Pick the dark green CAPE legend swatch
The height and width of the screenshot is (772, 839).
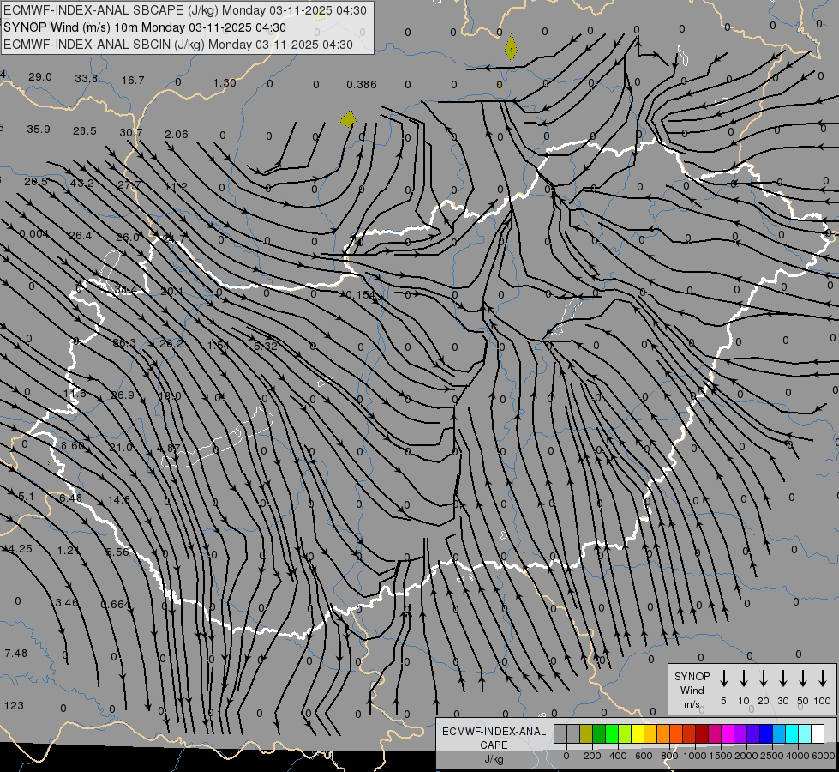click(599, 733)
